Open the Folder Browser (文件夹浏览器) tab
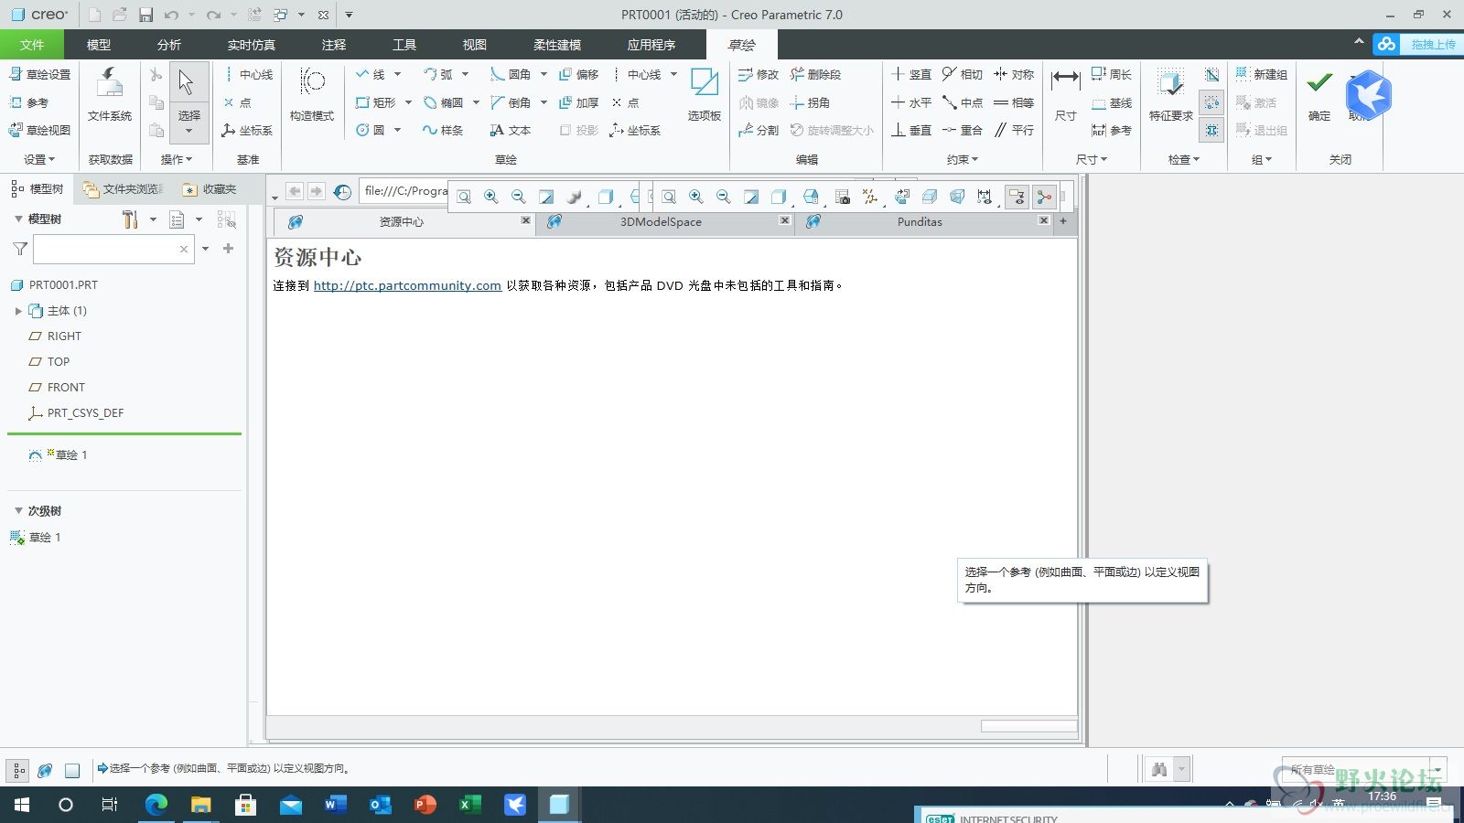 (x=124, y=188)
